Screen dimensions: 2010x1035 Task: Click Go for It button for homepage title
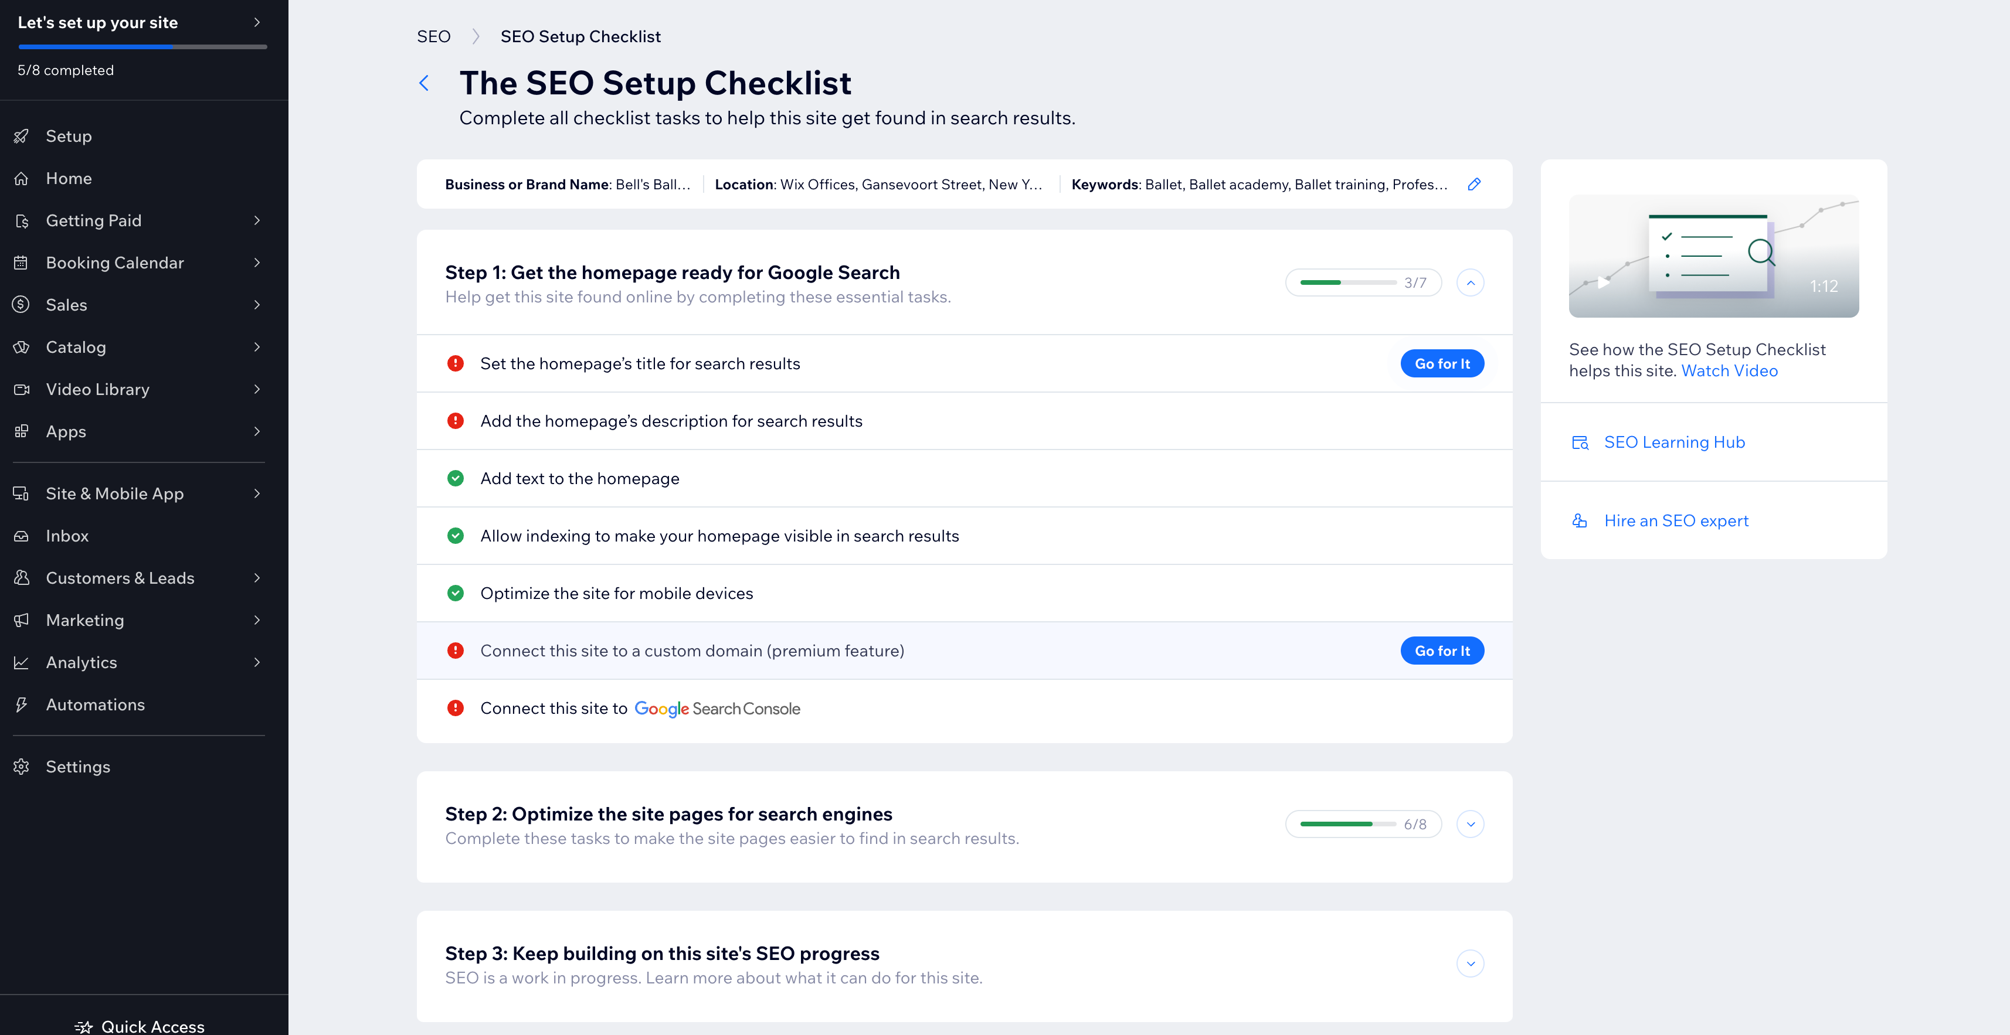click(1442, 363)
